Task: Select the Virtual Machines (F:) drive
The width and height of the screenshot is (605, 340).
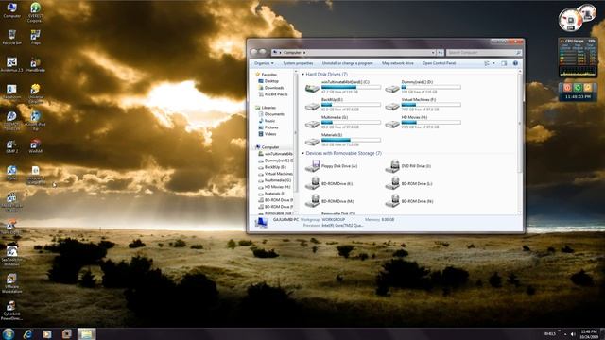Action: [x=423, y=105]
